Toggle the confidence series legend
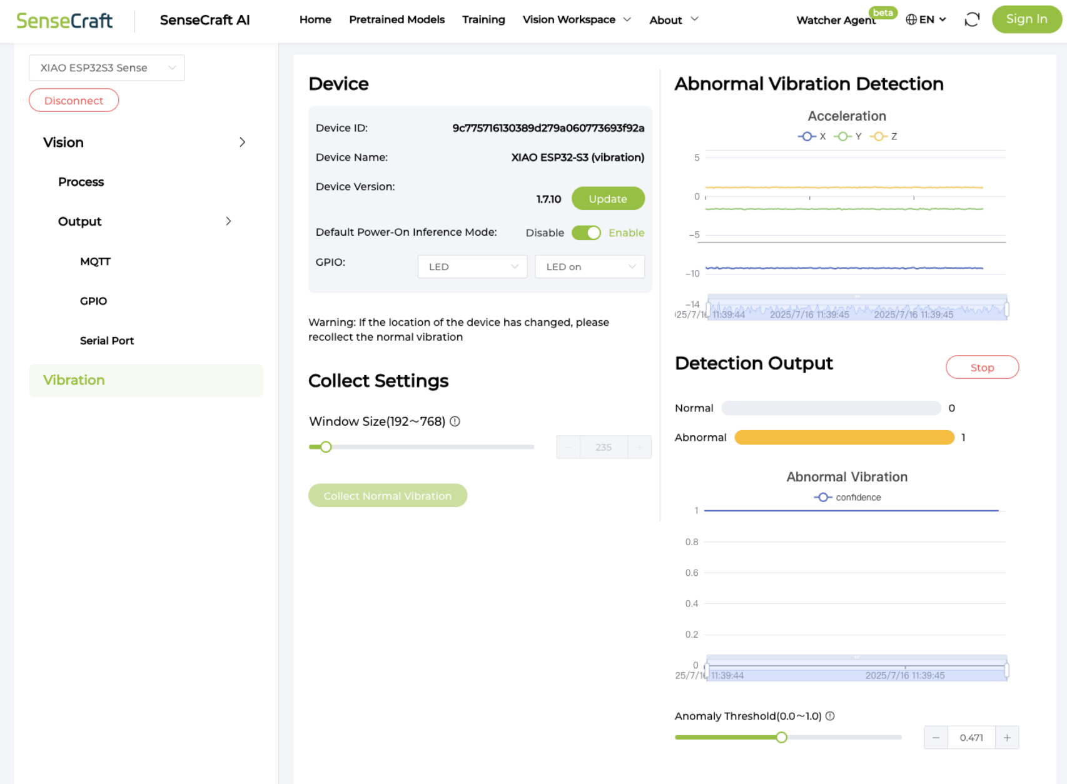This screenshot has width=1067, height=784. point(847,497)
